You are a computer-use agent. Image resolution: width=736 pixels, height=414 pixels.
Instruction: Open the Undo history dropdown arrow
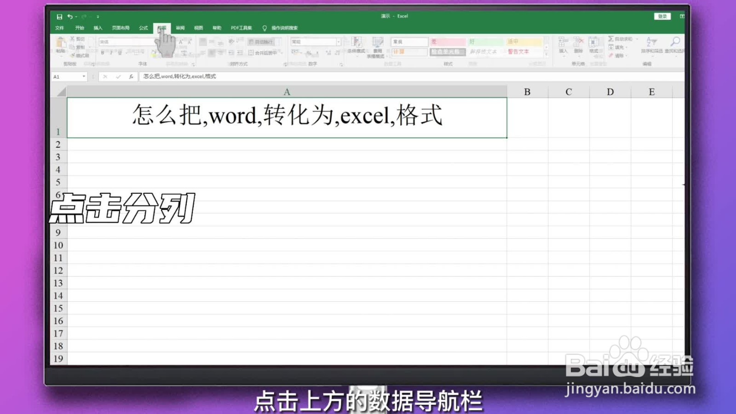pos(76,17)
